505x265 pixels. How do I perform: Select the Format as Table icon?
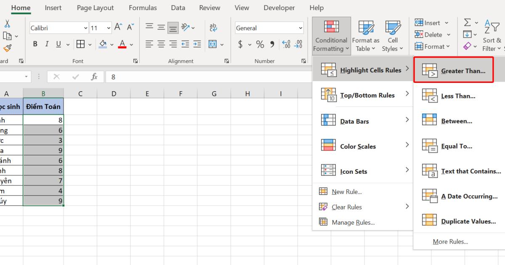coord(366,35)
